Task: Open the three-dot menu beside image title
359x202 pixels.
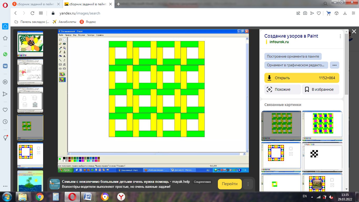Action: click(x=340, y=36)
